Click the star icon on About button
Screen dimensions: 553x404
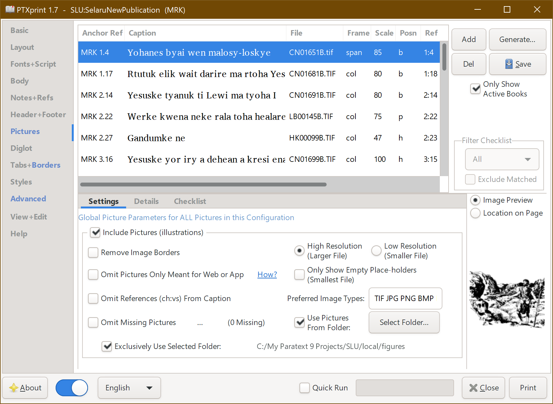[13, 387]
